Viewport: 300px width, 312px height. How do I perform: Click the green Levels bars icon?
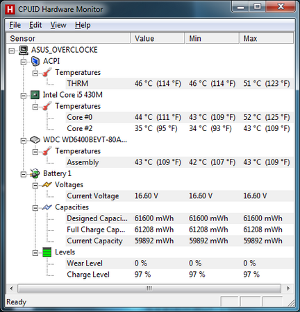(x=47, y=252)
